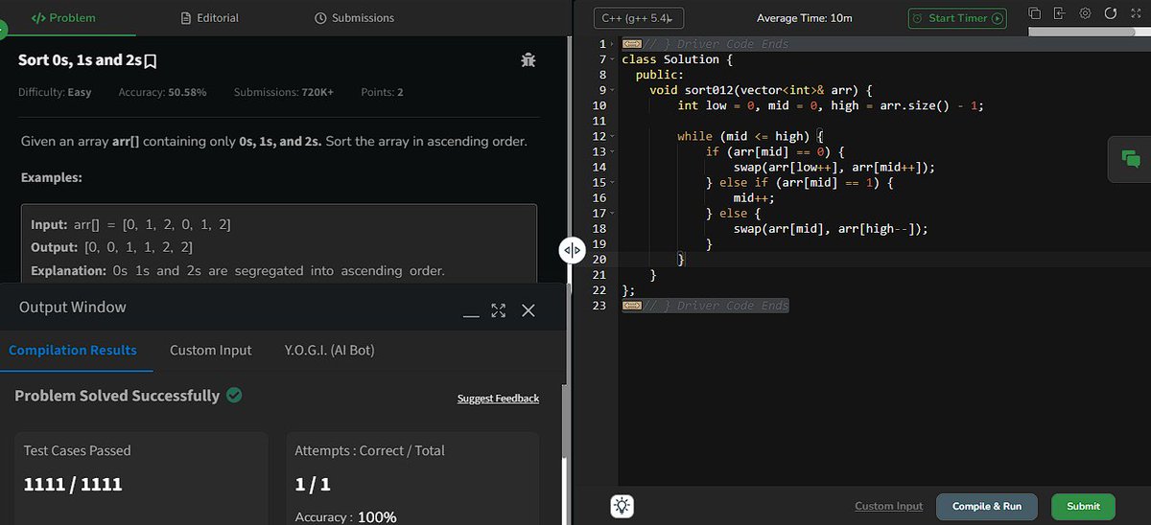This screenshot has height=525, width=1151.
Task: Bookmark the Sort 0s, 1s and 2s problem
Action: [x=151, y=61]
